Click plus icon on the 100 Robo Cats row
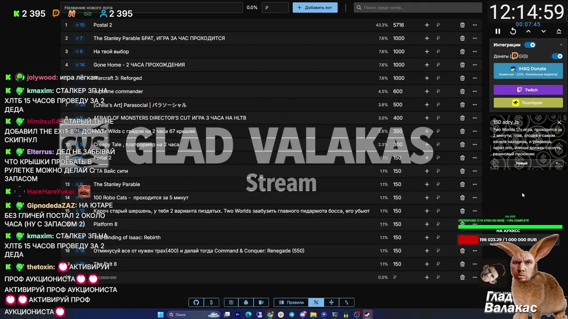568x319 pixels. tap(427, 198)
